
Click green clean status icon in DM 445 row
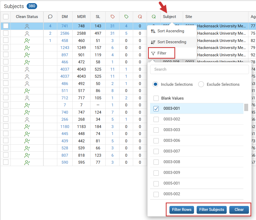(27, 134)
